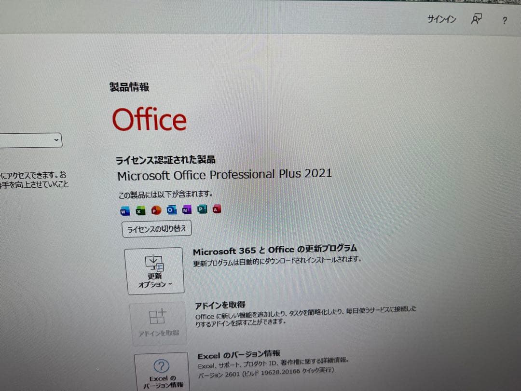Screen dimensions: 521x391
Task: Open the dropdown list on the left side
Action: coord(55,140)
